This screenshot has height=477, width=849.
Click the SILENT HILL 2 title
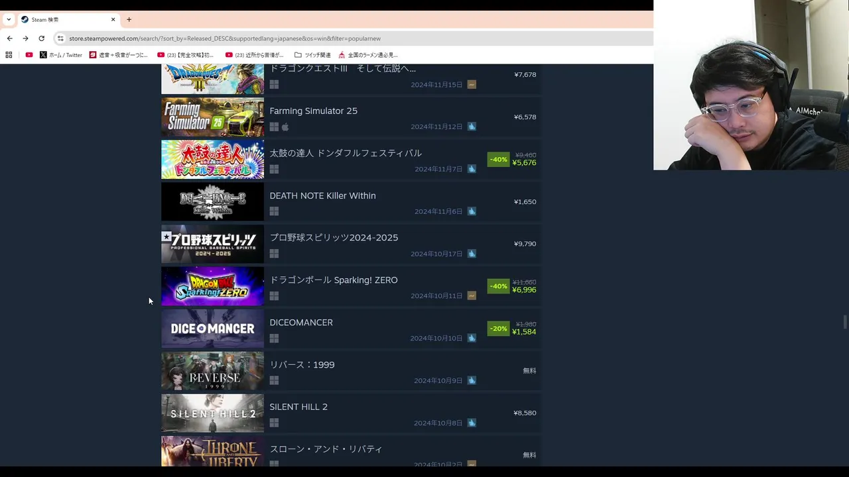298,407
